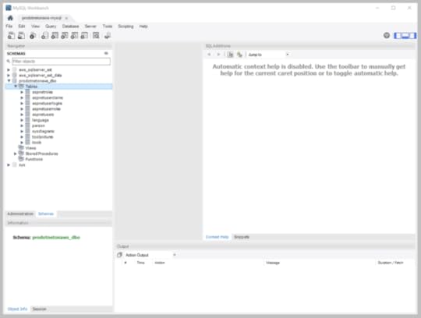Screen dimensions: 421x318
Task: Views folder icon in schema tree
Action: pos(22,148)
